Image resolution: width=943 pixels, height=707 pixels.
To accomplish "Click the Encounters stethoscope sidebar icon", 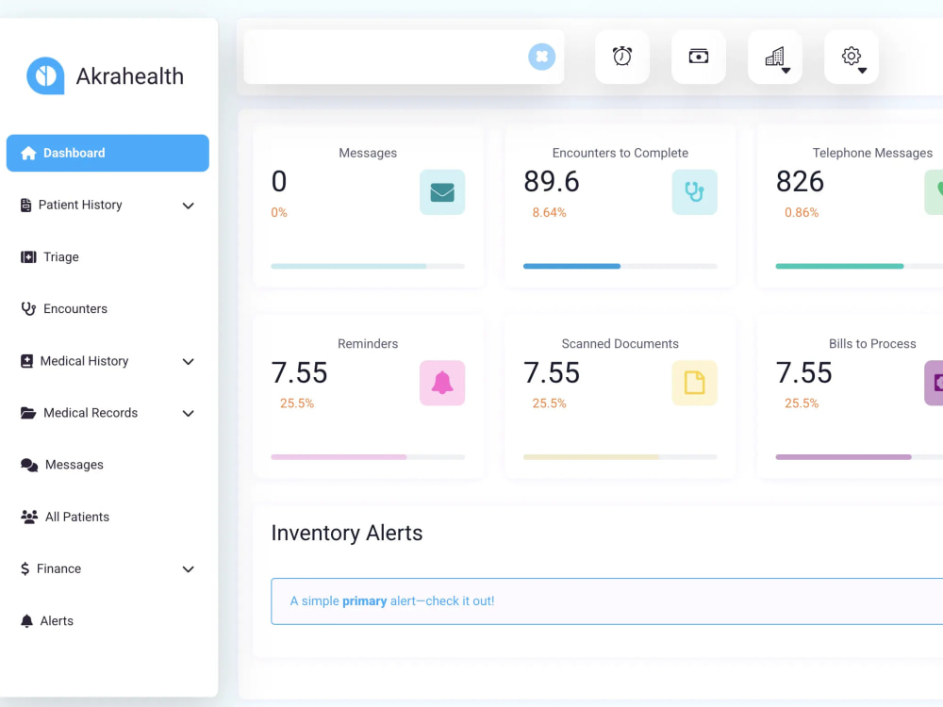I will click(28, 309).
